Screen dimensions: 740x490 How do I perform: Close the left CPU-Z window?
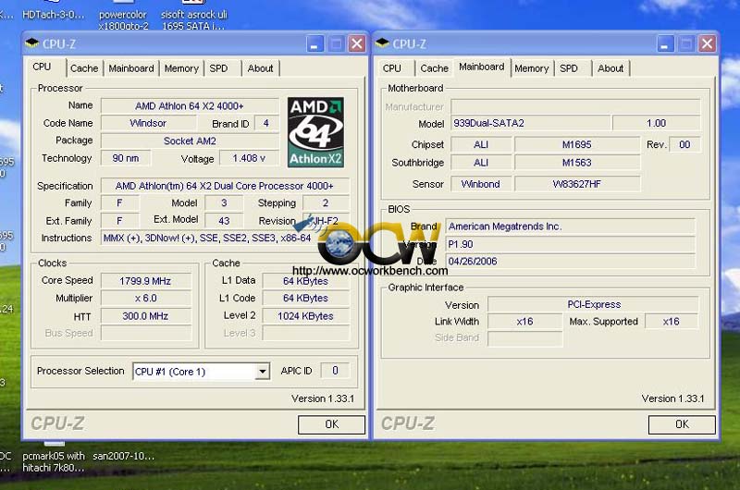click(357, 44)
